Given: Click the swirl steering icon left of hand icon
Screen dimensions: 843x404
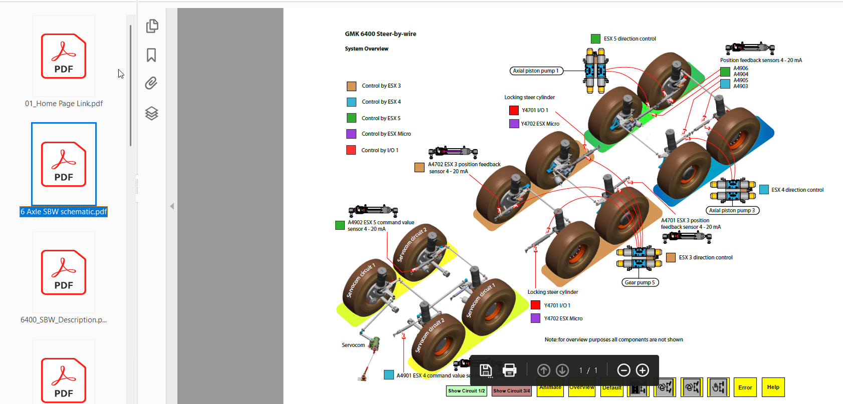Looking at the screenshot, I should coord(692,387).
